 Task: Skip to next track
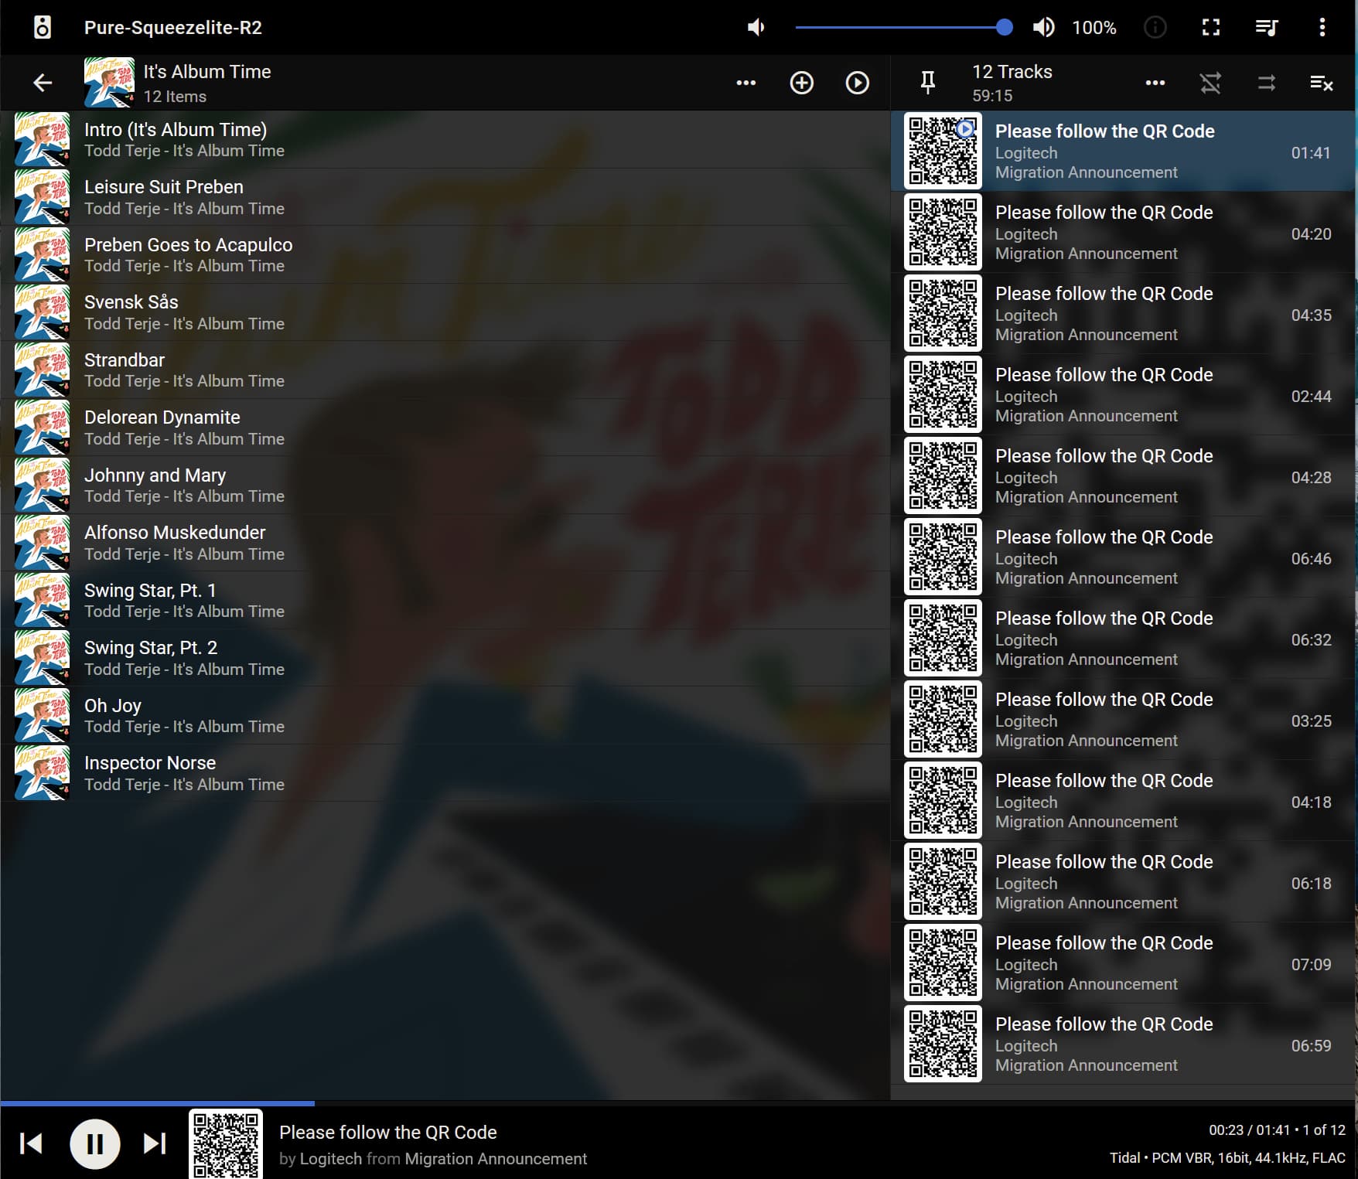coord(155,1143)
